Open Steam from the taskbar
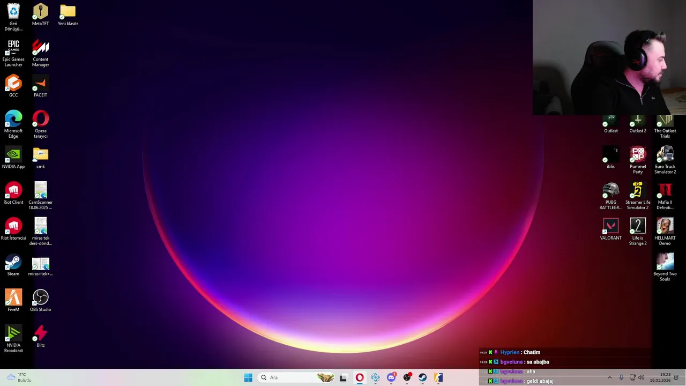 pos(422,377)
